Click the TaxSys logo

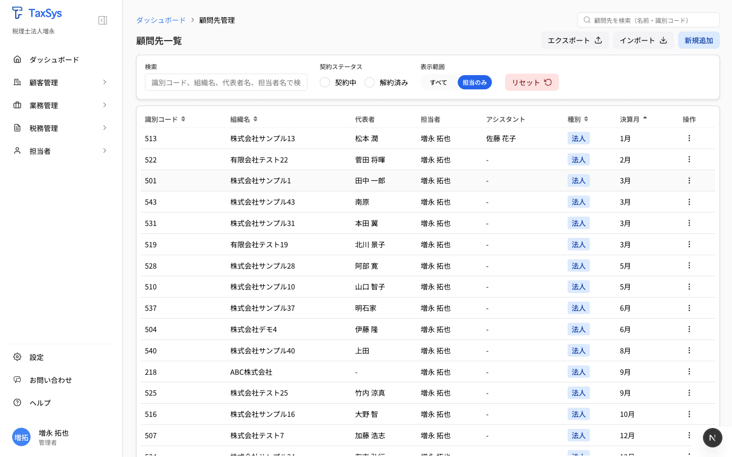(37, 13)
